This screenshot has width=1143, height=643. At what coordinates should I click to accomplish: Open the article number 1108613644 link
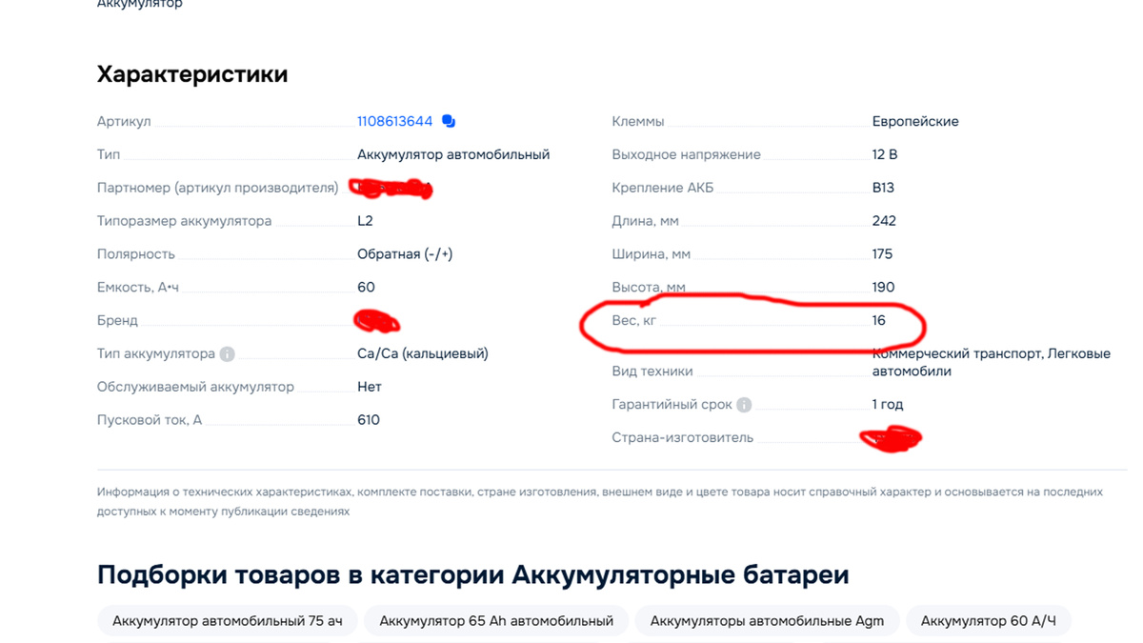click(394, 122)
